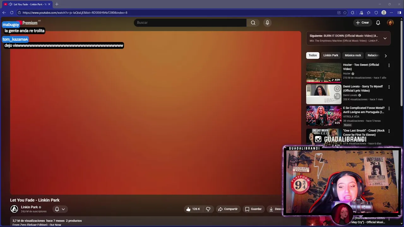Open the apps grid icon in address bar
This screenshot has width=404, height=227.
tap(339, 13)
